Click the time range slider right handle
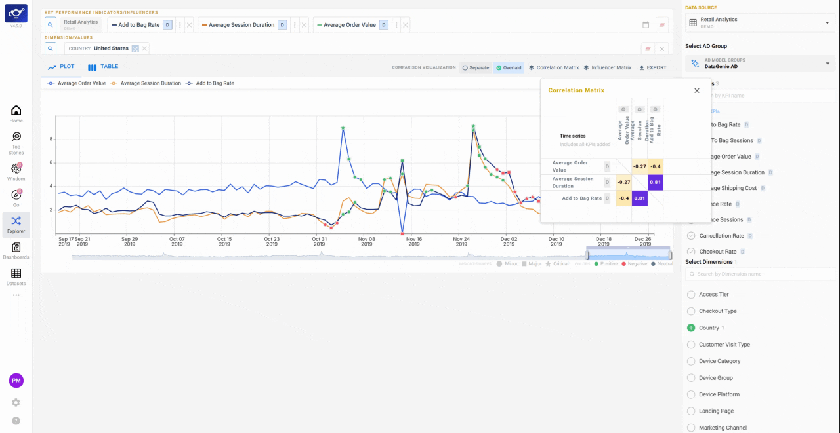 670,255
